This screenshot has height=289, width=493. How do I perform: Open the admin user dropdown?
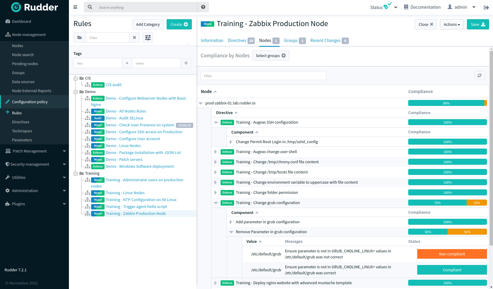coord(461,7)
